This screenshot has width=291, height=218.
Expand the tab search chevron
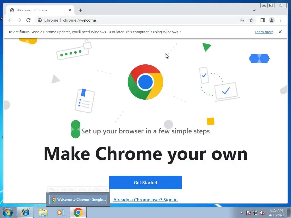(254, 10)
